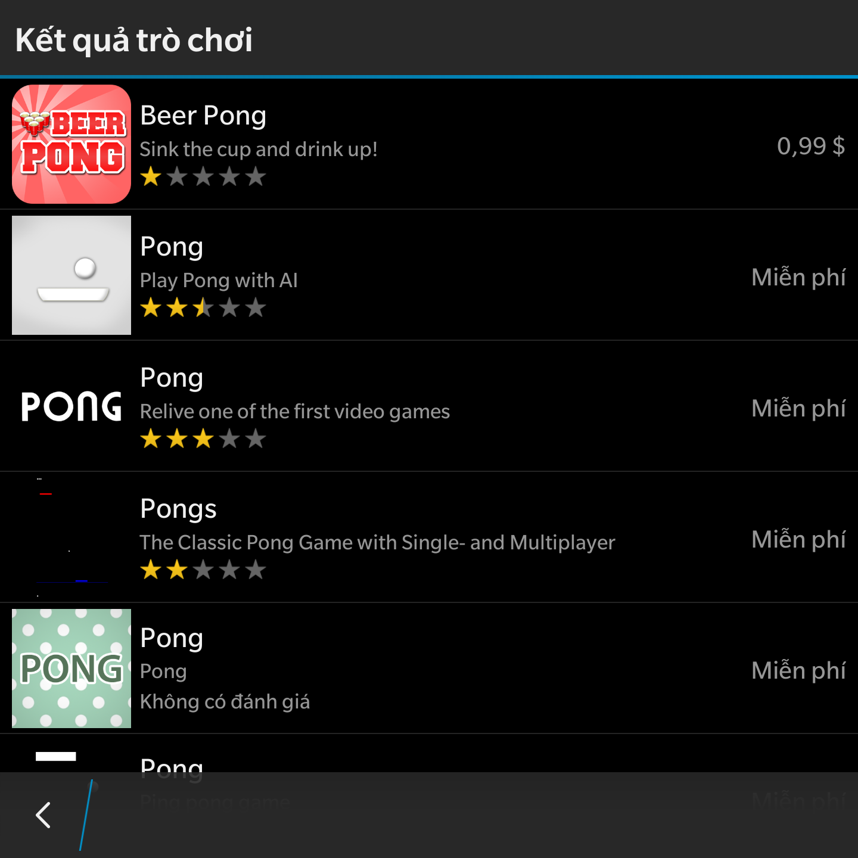
Task: Tap the three-star rating of Pong
Action: 203,439
